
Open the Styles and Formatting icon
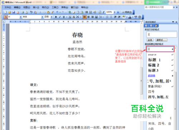point(5,17)
